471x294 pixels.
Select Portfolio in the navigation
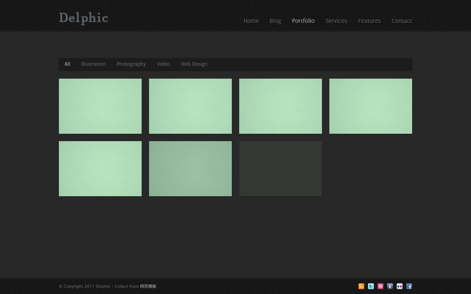303,21
